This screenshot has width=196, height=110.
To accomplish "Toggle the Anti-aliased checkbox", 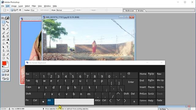I will point(40,10).
